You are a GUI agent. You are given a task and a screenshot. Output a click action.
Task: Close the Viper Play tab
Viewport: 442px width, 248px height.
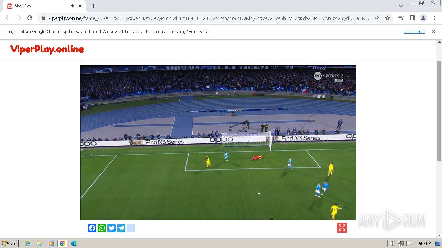tap(80, 6)
